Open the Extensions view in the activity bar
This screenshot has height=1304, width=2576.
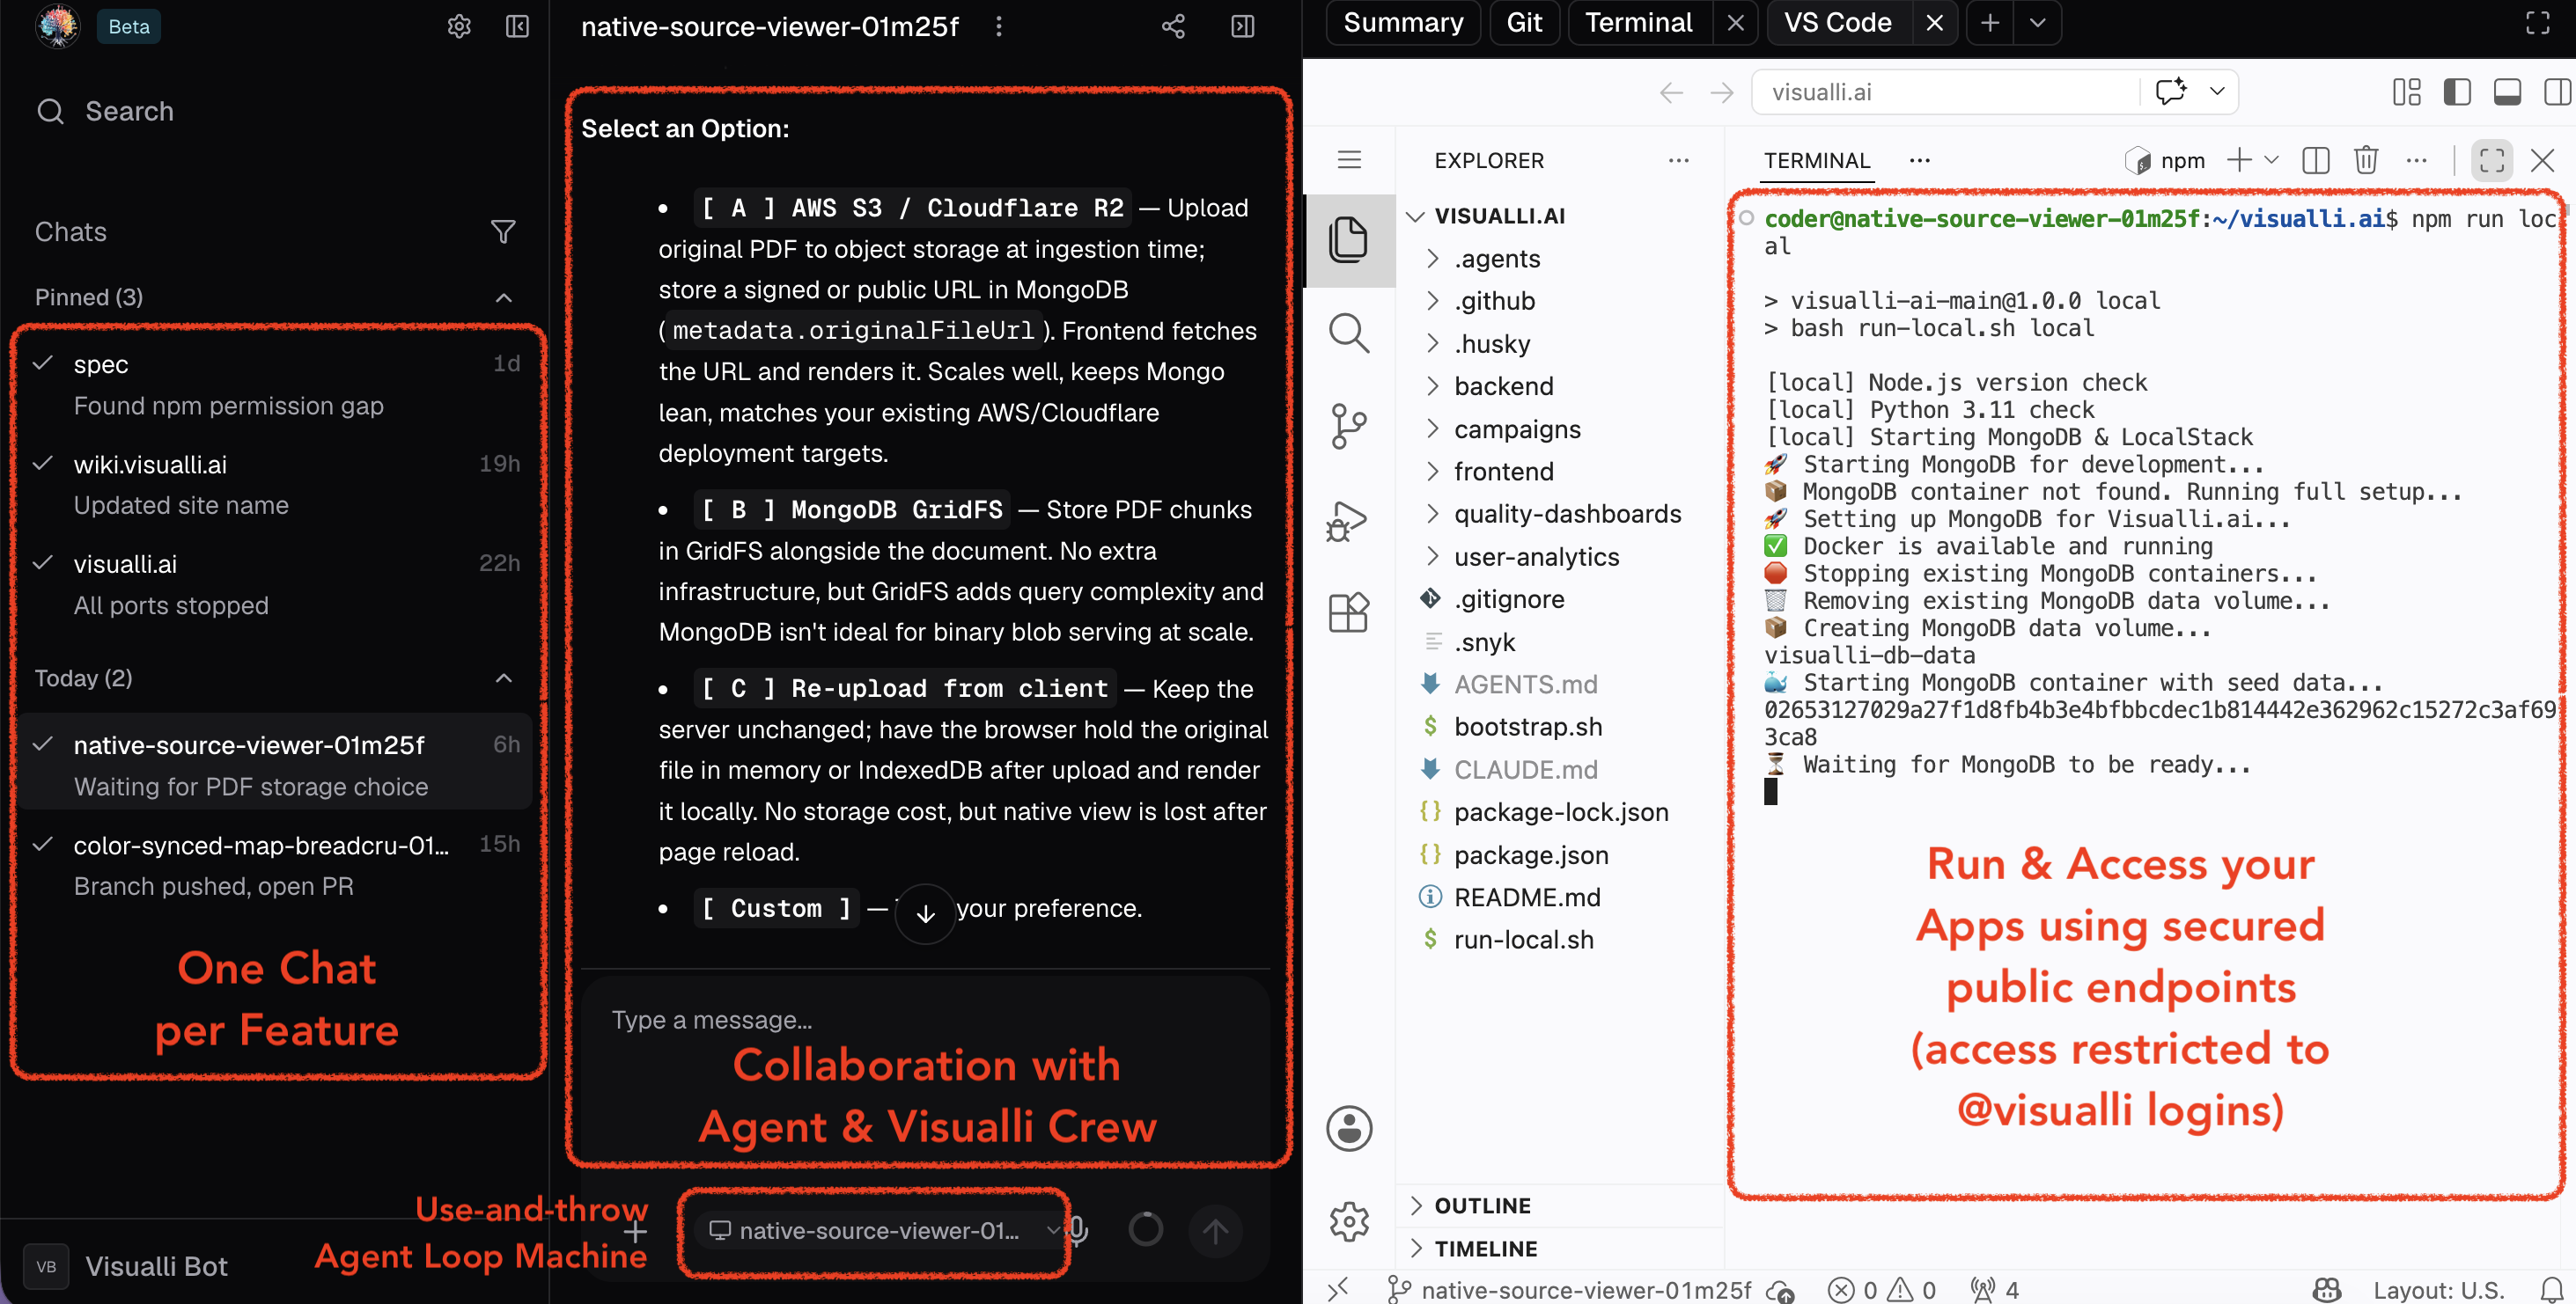[x=1348, y=612]
